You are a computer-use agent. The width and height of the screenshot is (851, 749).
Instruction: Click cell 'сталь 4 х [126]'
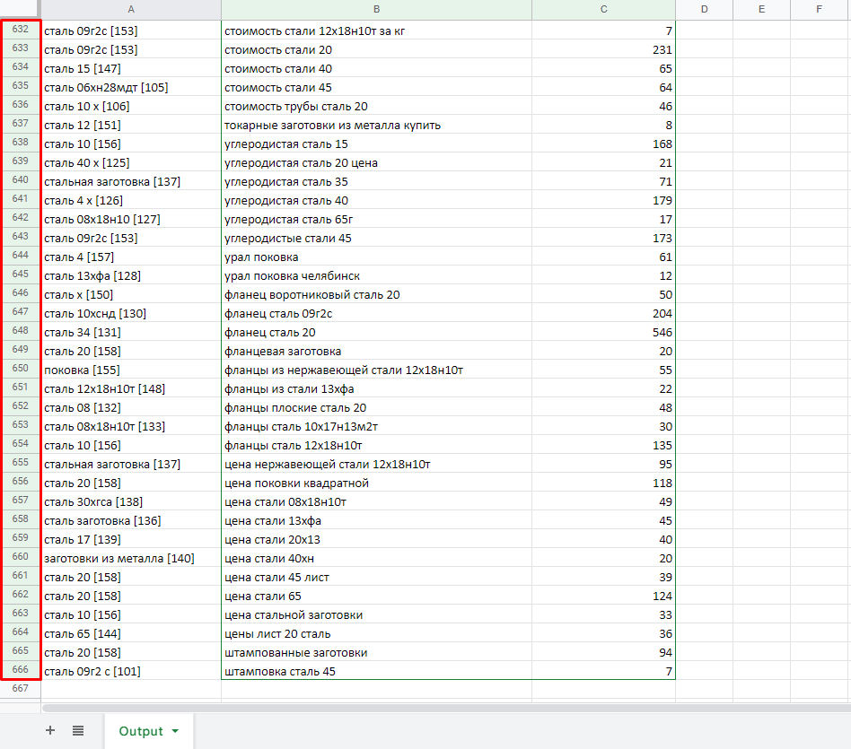tap(131, 201)
